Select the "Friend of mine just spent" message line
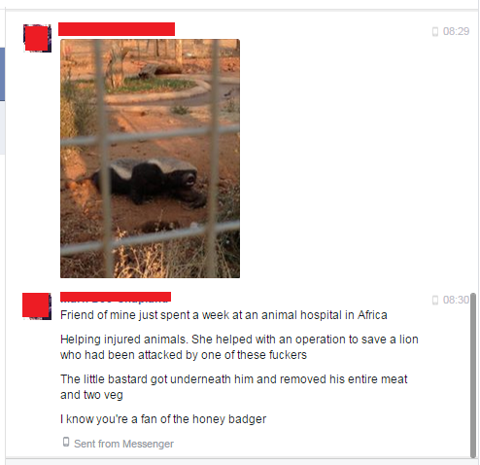 click(223, 315)
